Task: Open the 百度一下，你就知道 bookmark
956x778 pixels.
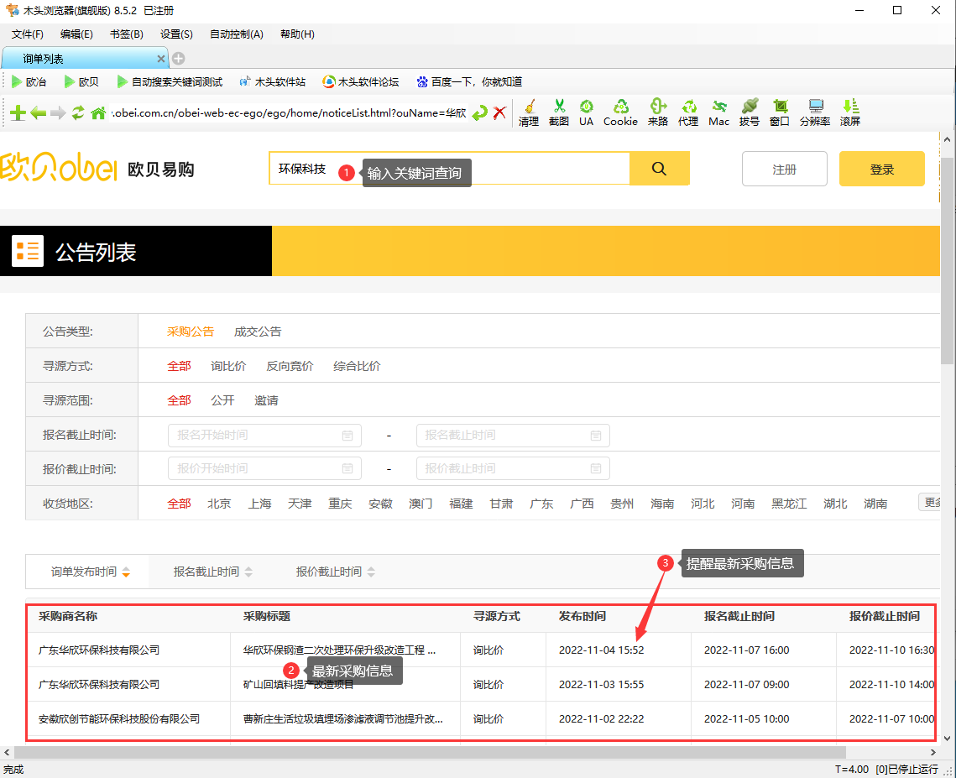Action: point(469,81)
